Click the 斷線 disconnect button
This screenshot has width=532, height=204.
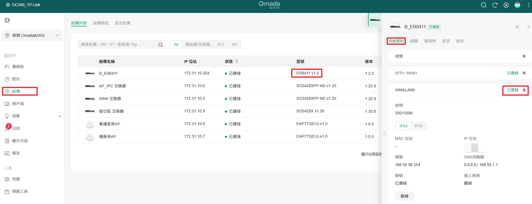tap(405, 196)
